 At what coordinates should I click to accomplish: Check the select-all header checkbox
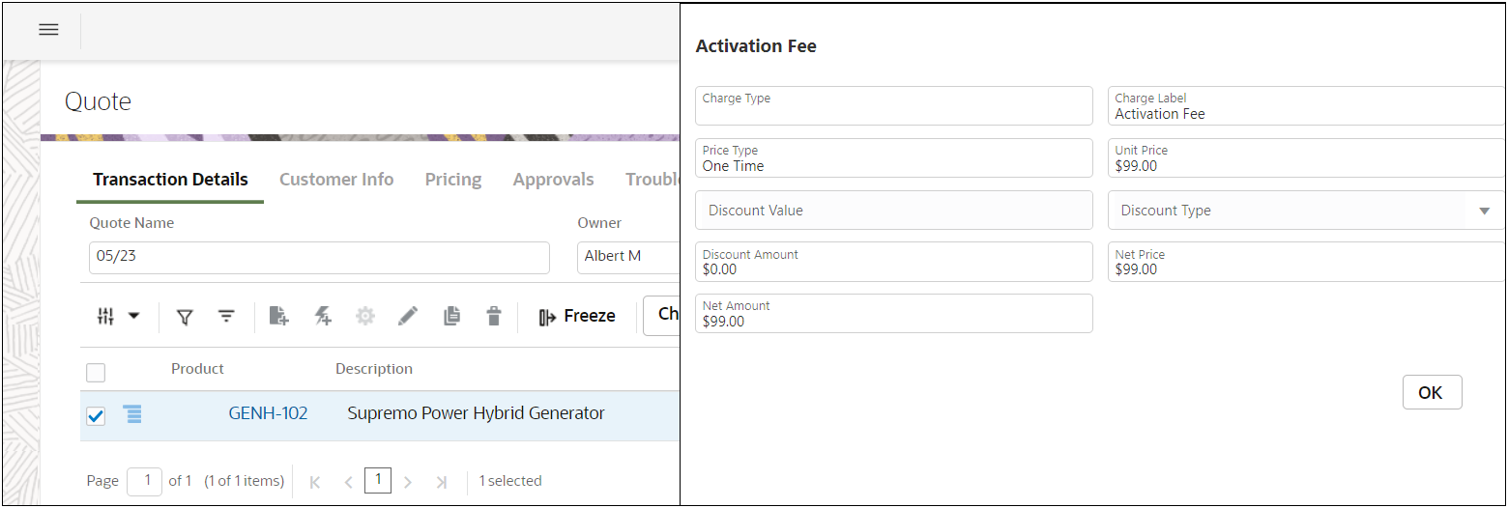[x=96, y=372]
